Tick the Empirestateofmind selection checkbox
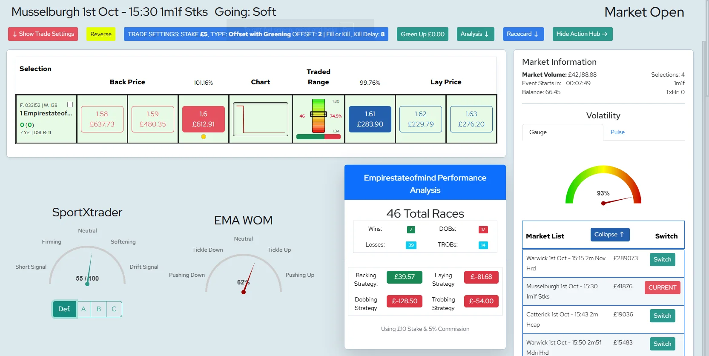The width and height of the screenshot is (709, 356). (70, 105)
